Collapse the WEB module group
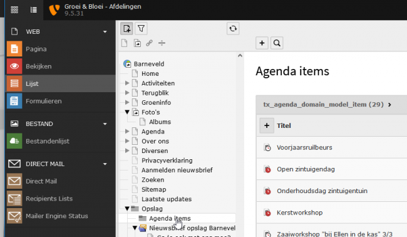 [x=105, y=32]
